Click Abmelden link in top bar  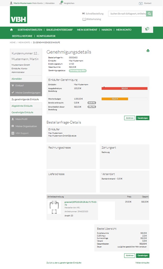(50, 3)
